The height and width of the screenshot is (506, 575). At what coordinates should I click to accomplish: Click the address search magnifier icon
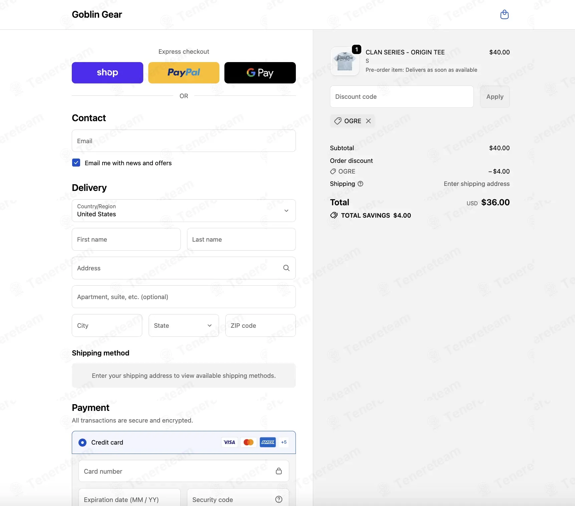click(x=286, y=268)
